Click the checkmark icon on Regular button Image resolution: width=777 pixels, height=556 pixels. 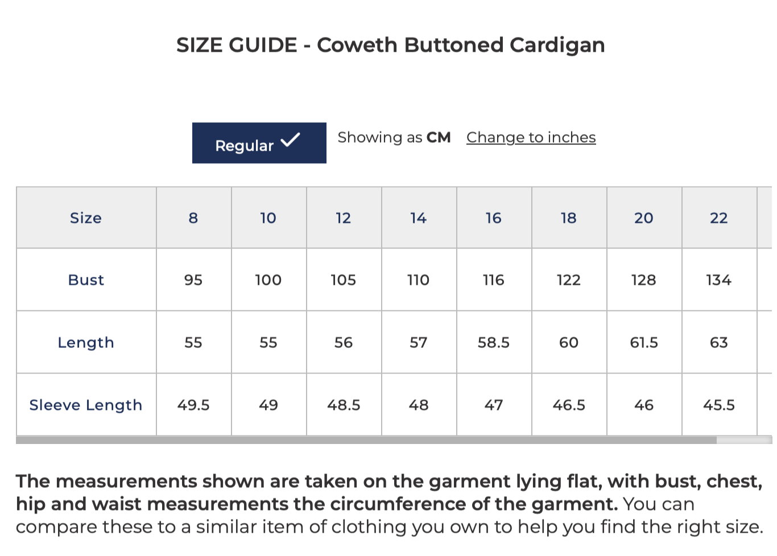(291, 139)
